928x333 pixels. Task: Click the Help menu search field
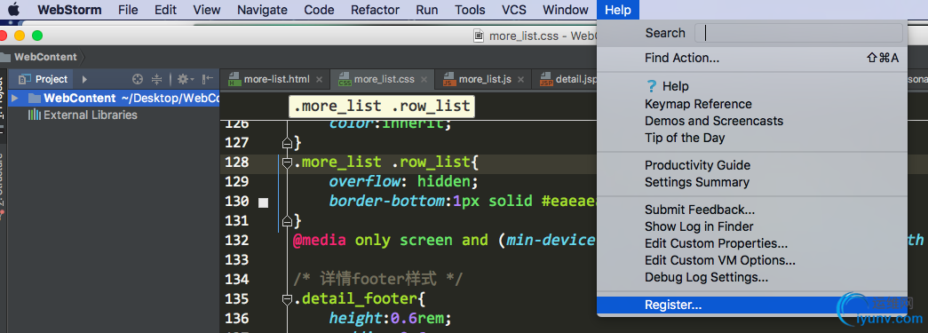pos(798,33)
